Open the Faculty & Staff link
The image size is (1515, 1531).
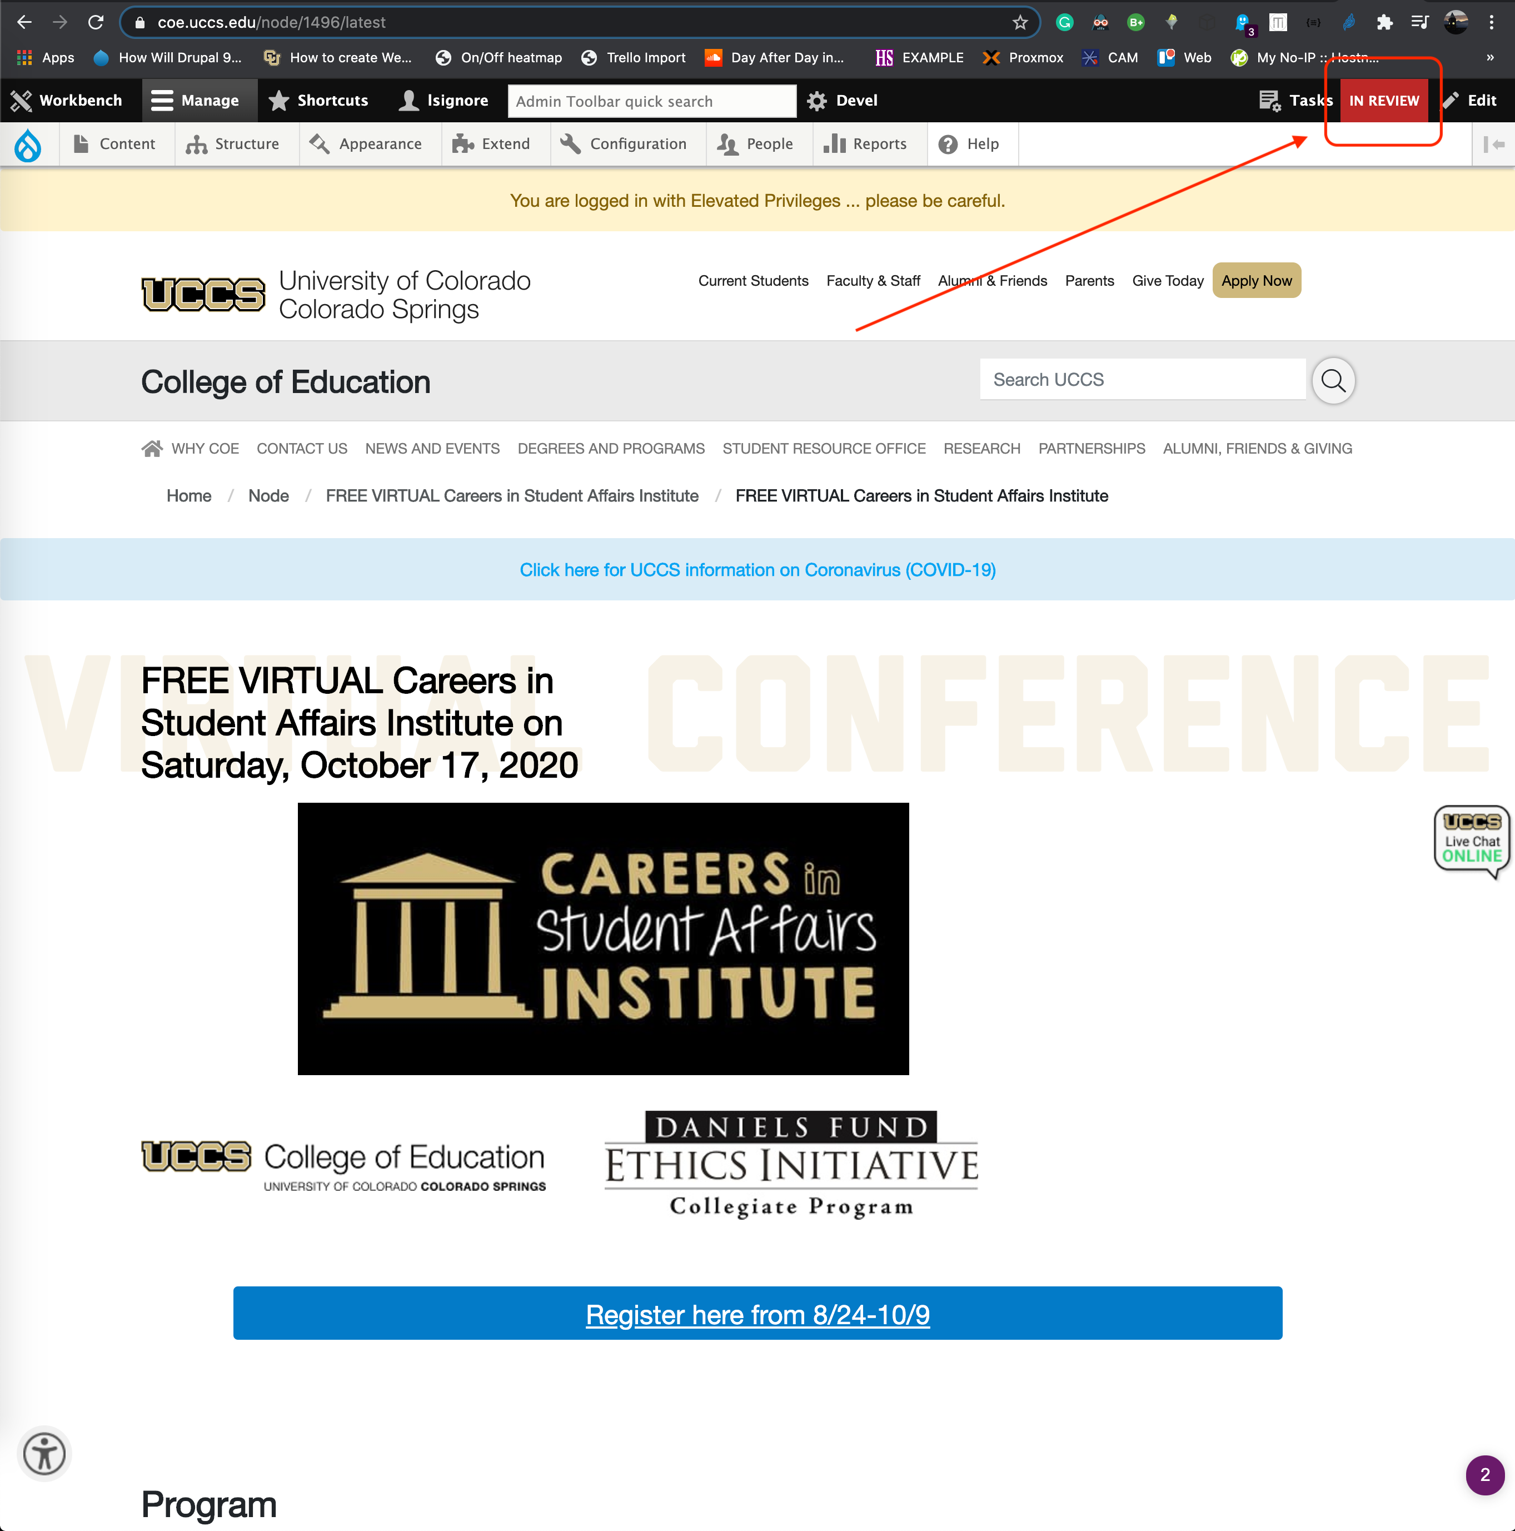coord(873,281)
